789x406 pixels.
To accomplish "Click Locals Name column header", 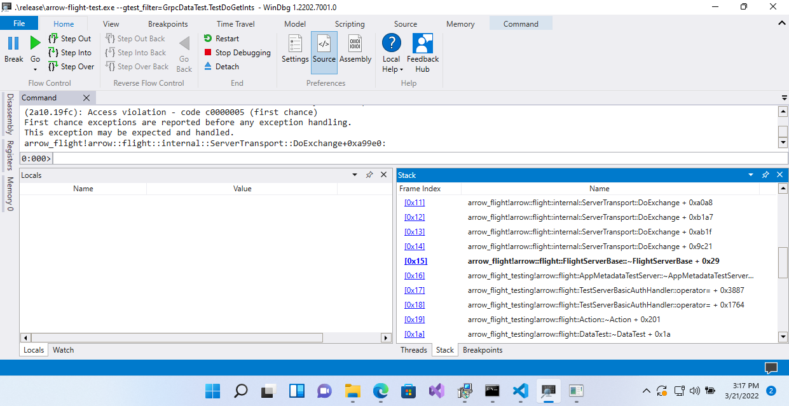I will 83,189.
